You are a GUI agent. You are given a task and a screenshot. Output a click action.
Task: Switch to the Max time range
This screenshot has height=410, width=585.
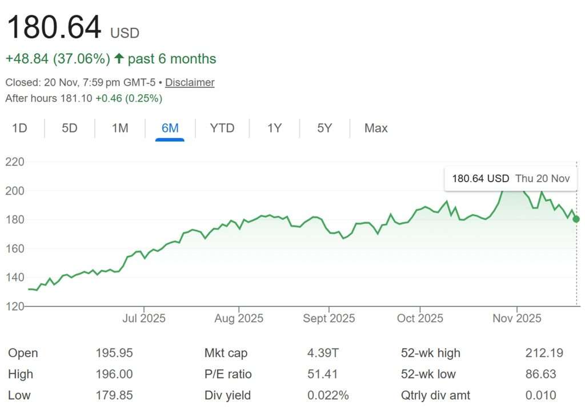(x=375, y=128)
